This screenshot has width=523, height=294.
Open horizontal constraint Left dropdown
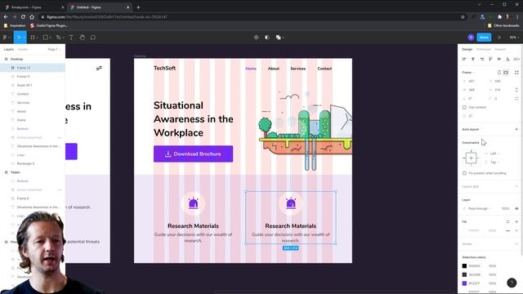(x=495, y=154)
